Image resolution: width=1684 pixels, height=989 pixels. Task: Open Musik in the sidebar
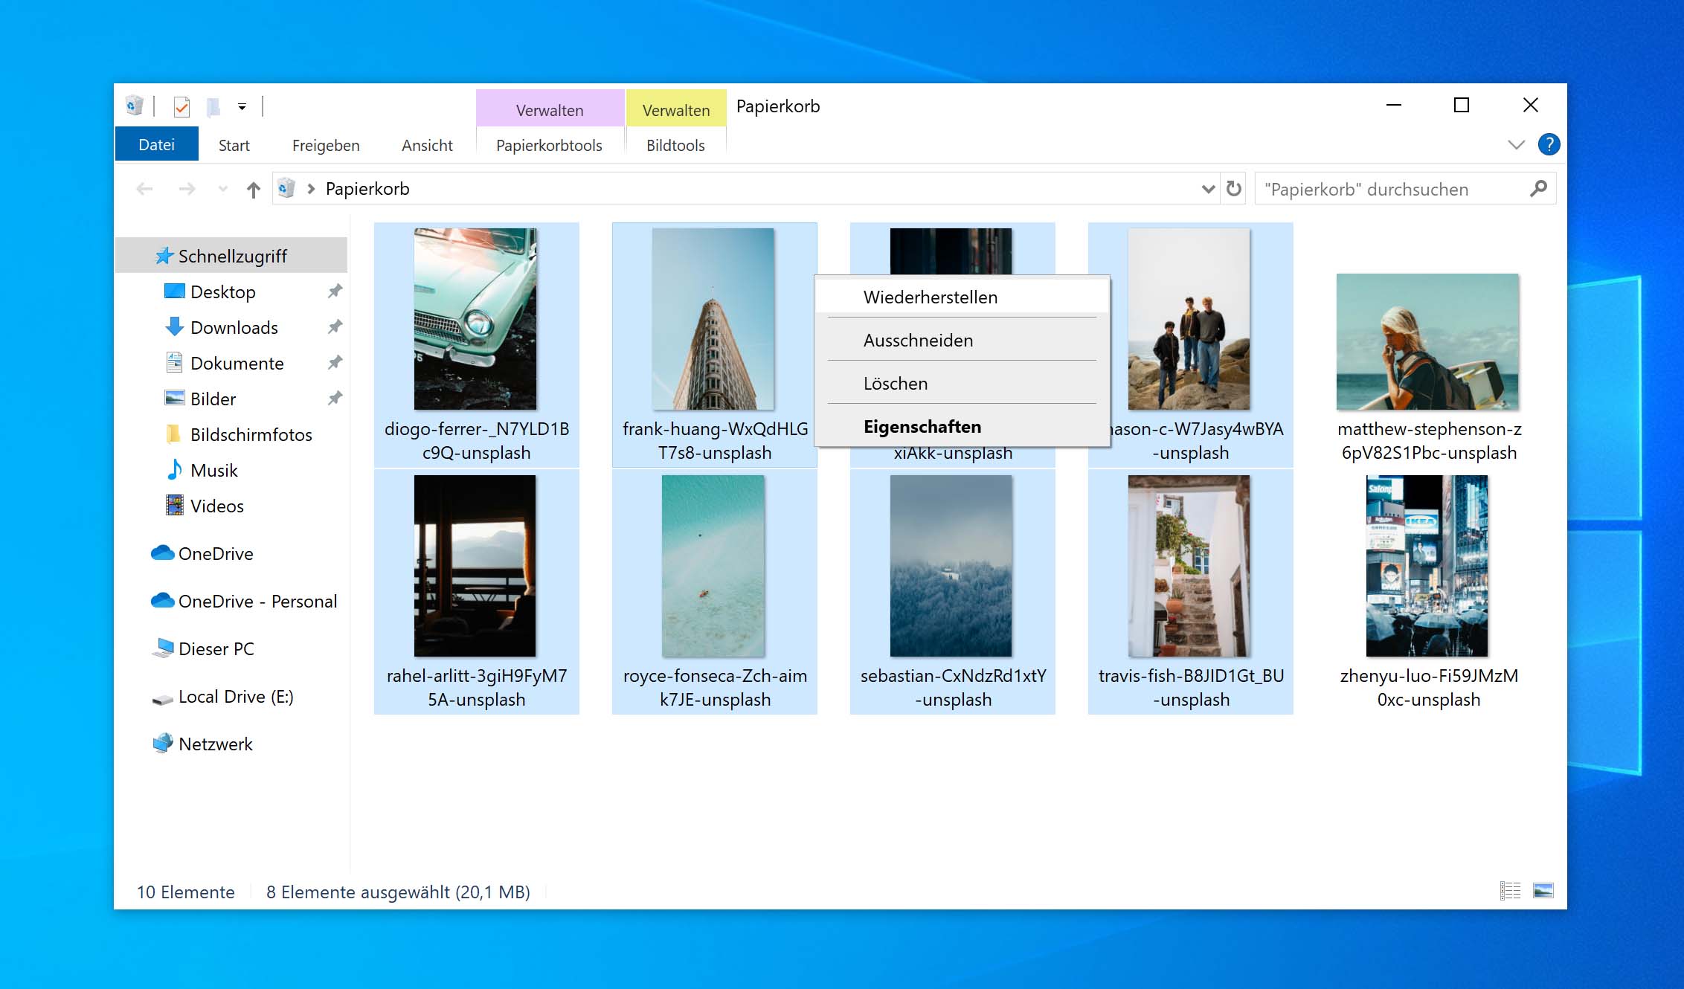point(213,470)
